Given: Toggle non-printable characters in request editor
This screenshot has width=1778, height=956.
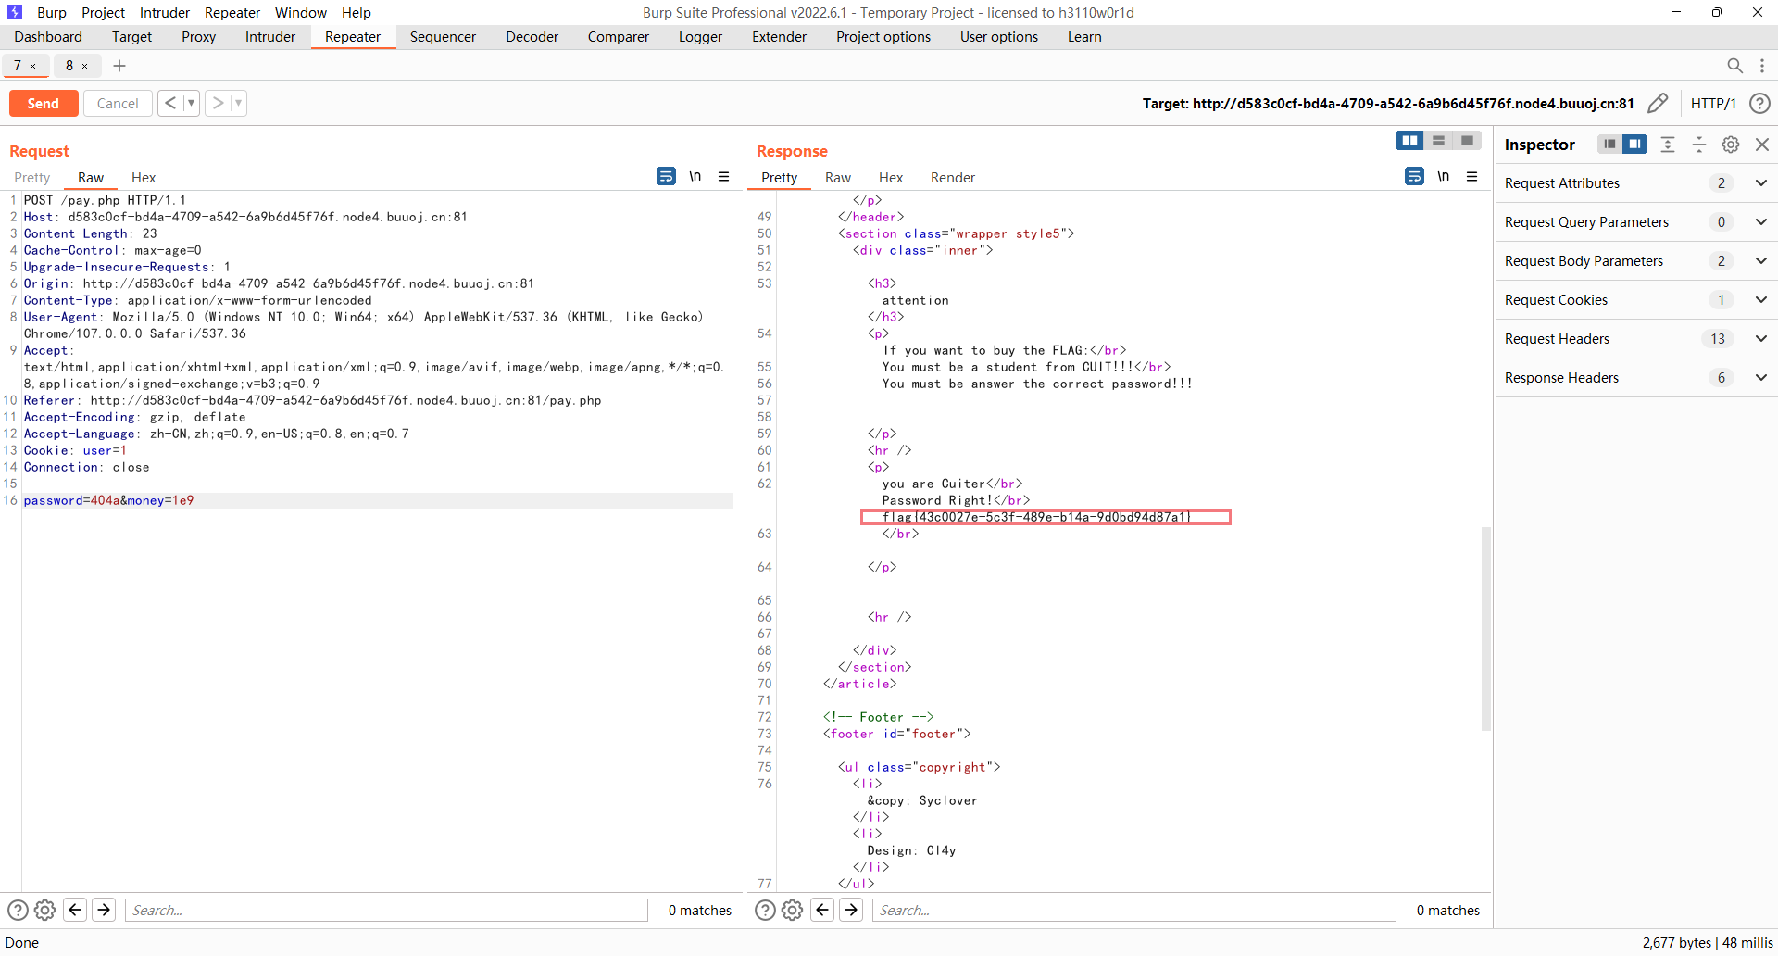Looking at the screenshot, I should coord(695,176).
